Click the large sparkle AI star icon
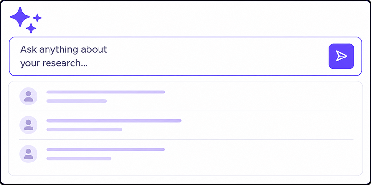 (20, 17)
